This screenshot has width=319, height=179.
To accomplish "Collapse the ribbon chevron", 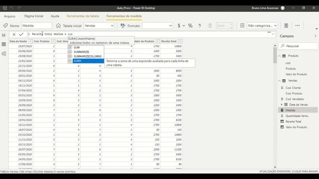I will pyautogui.click(x=317, y=29).
